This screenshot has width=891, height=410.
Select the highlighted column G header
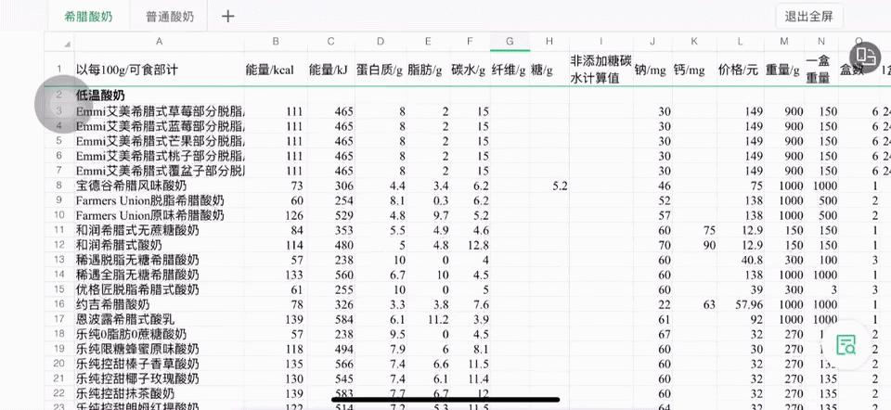[510, 42]
